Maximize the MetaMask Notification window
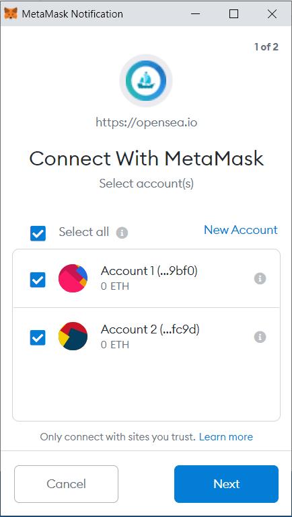Image resolution: width=292 pixels, height=517 pixels. [234, 14]
